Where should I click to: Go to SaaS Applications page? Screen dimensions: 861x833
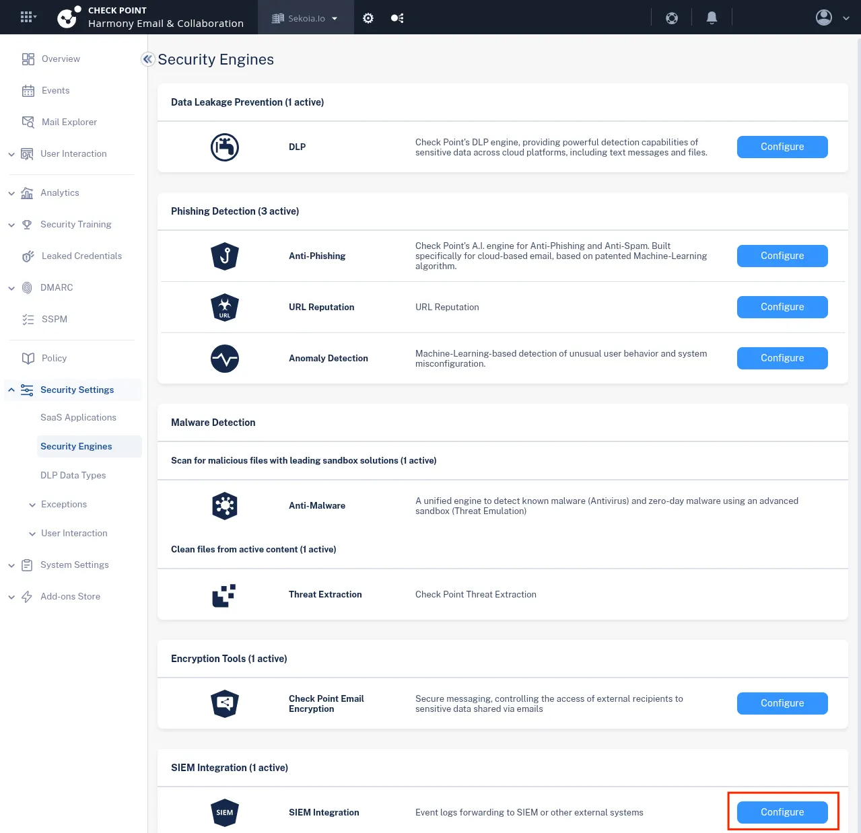click(78, 418)
